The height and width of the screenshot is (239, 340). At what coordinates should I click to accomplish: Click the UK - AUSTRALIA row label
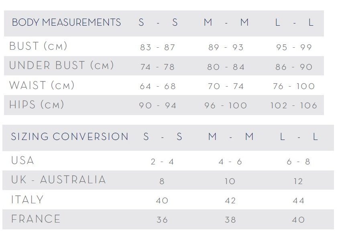click(59, 180)
